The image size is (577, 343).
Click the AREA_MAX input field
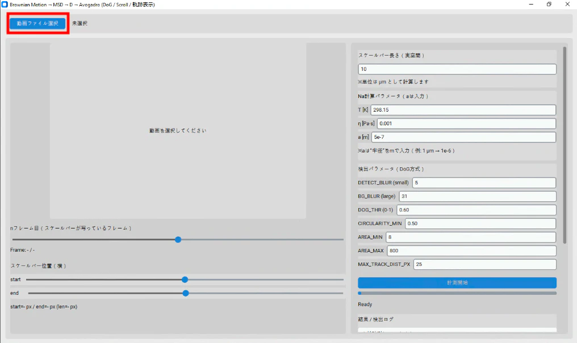472,251
